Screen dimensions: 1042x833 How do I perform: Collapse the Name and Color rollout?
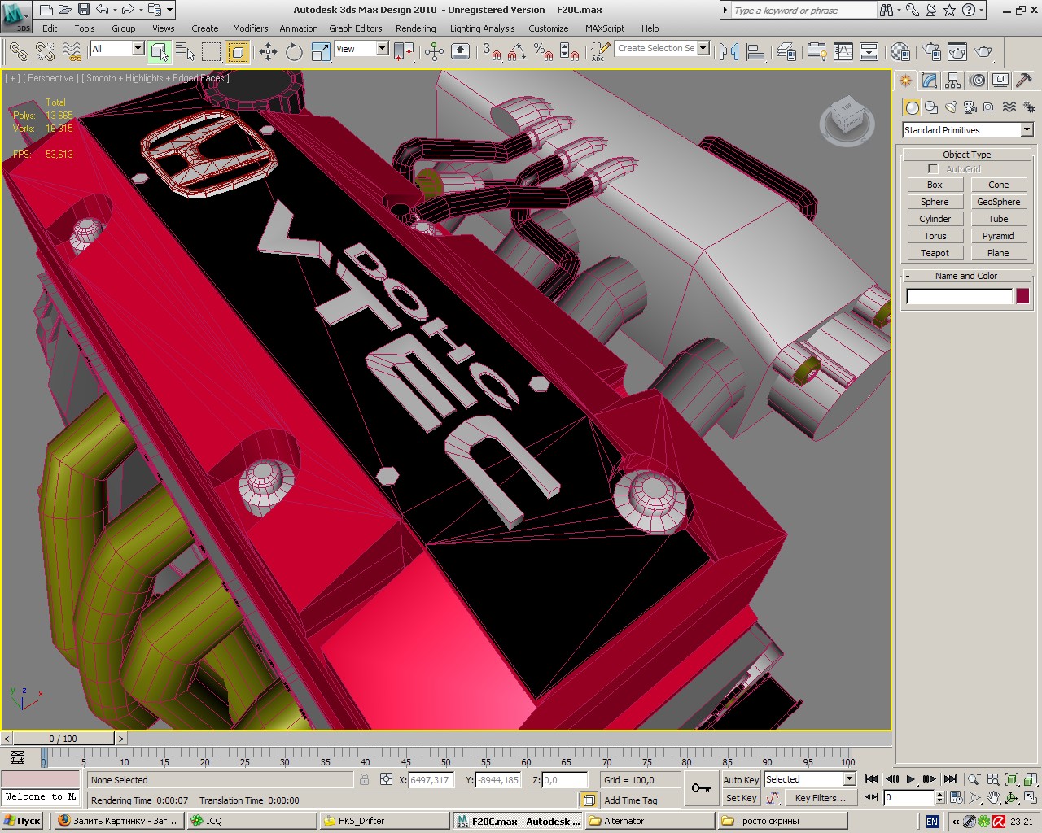click(x=967, y=276)
